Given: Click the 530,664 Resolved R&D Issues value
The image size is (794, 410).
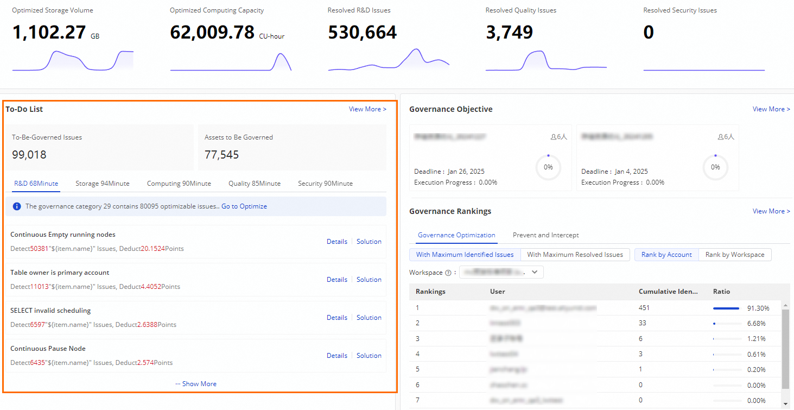Looking at the screenshot, I should click(x=363, y=33).
